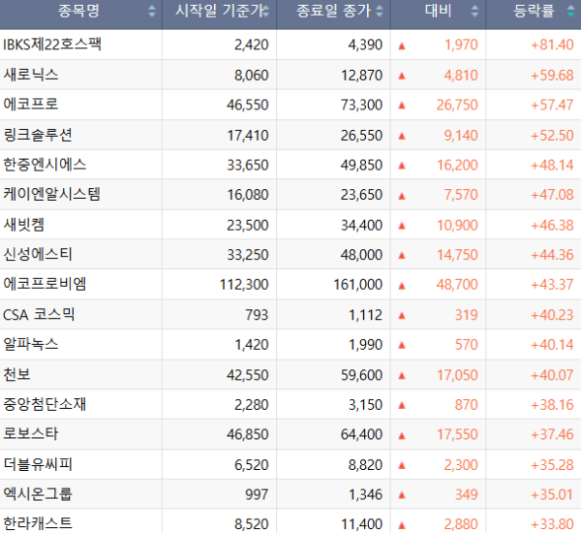Click the 엑시온그룹 stock name

(38, 495)
